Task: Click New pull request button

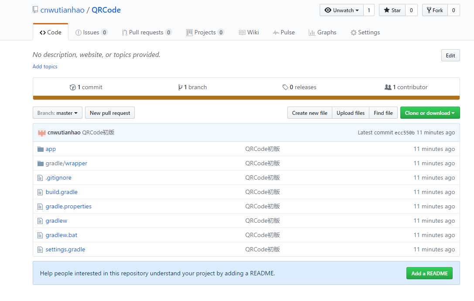Action: (110, 113)
